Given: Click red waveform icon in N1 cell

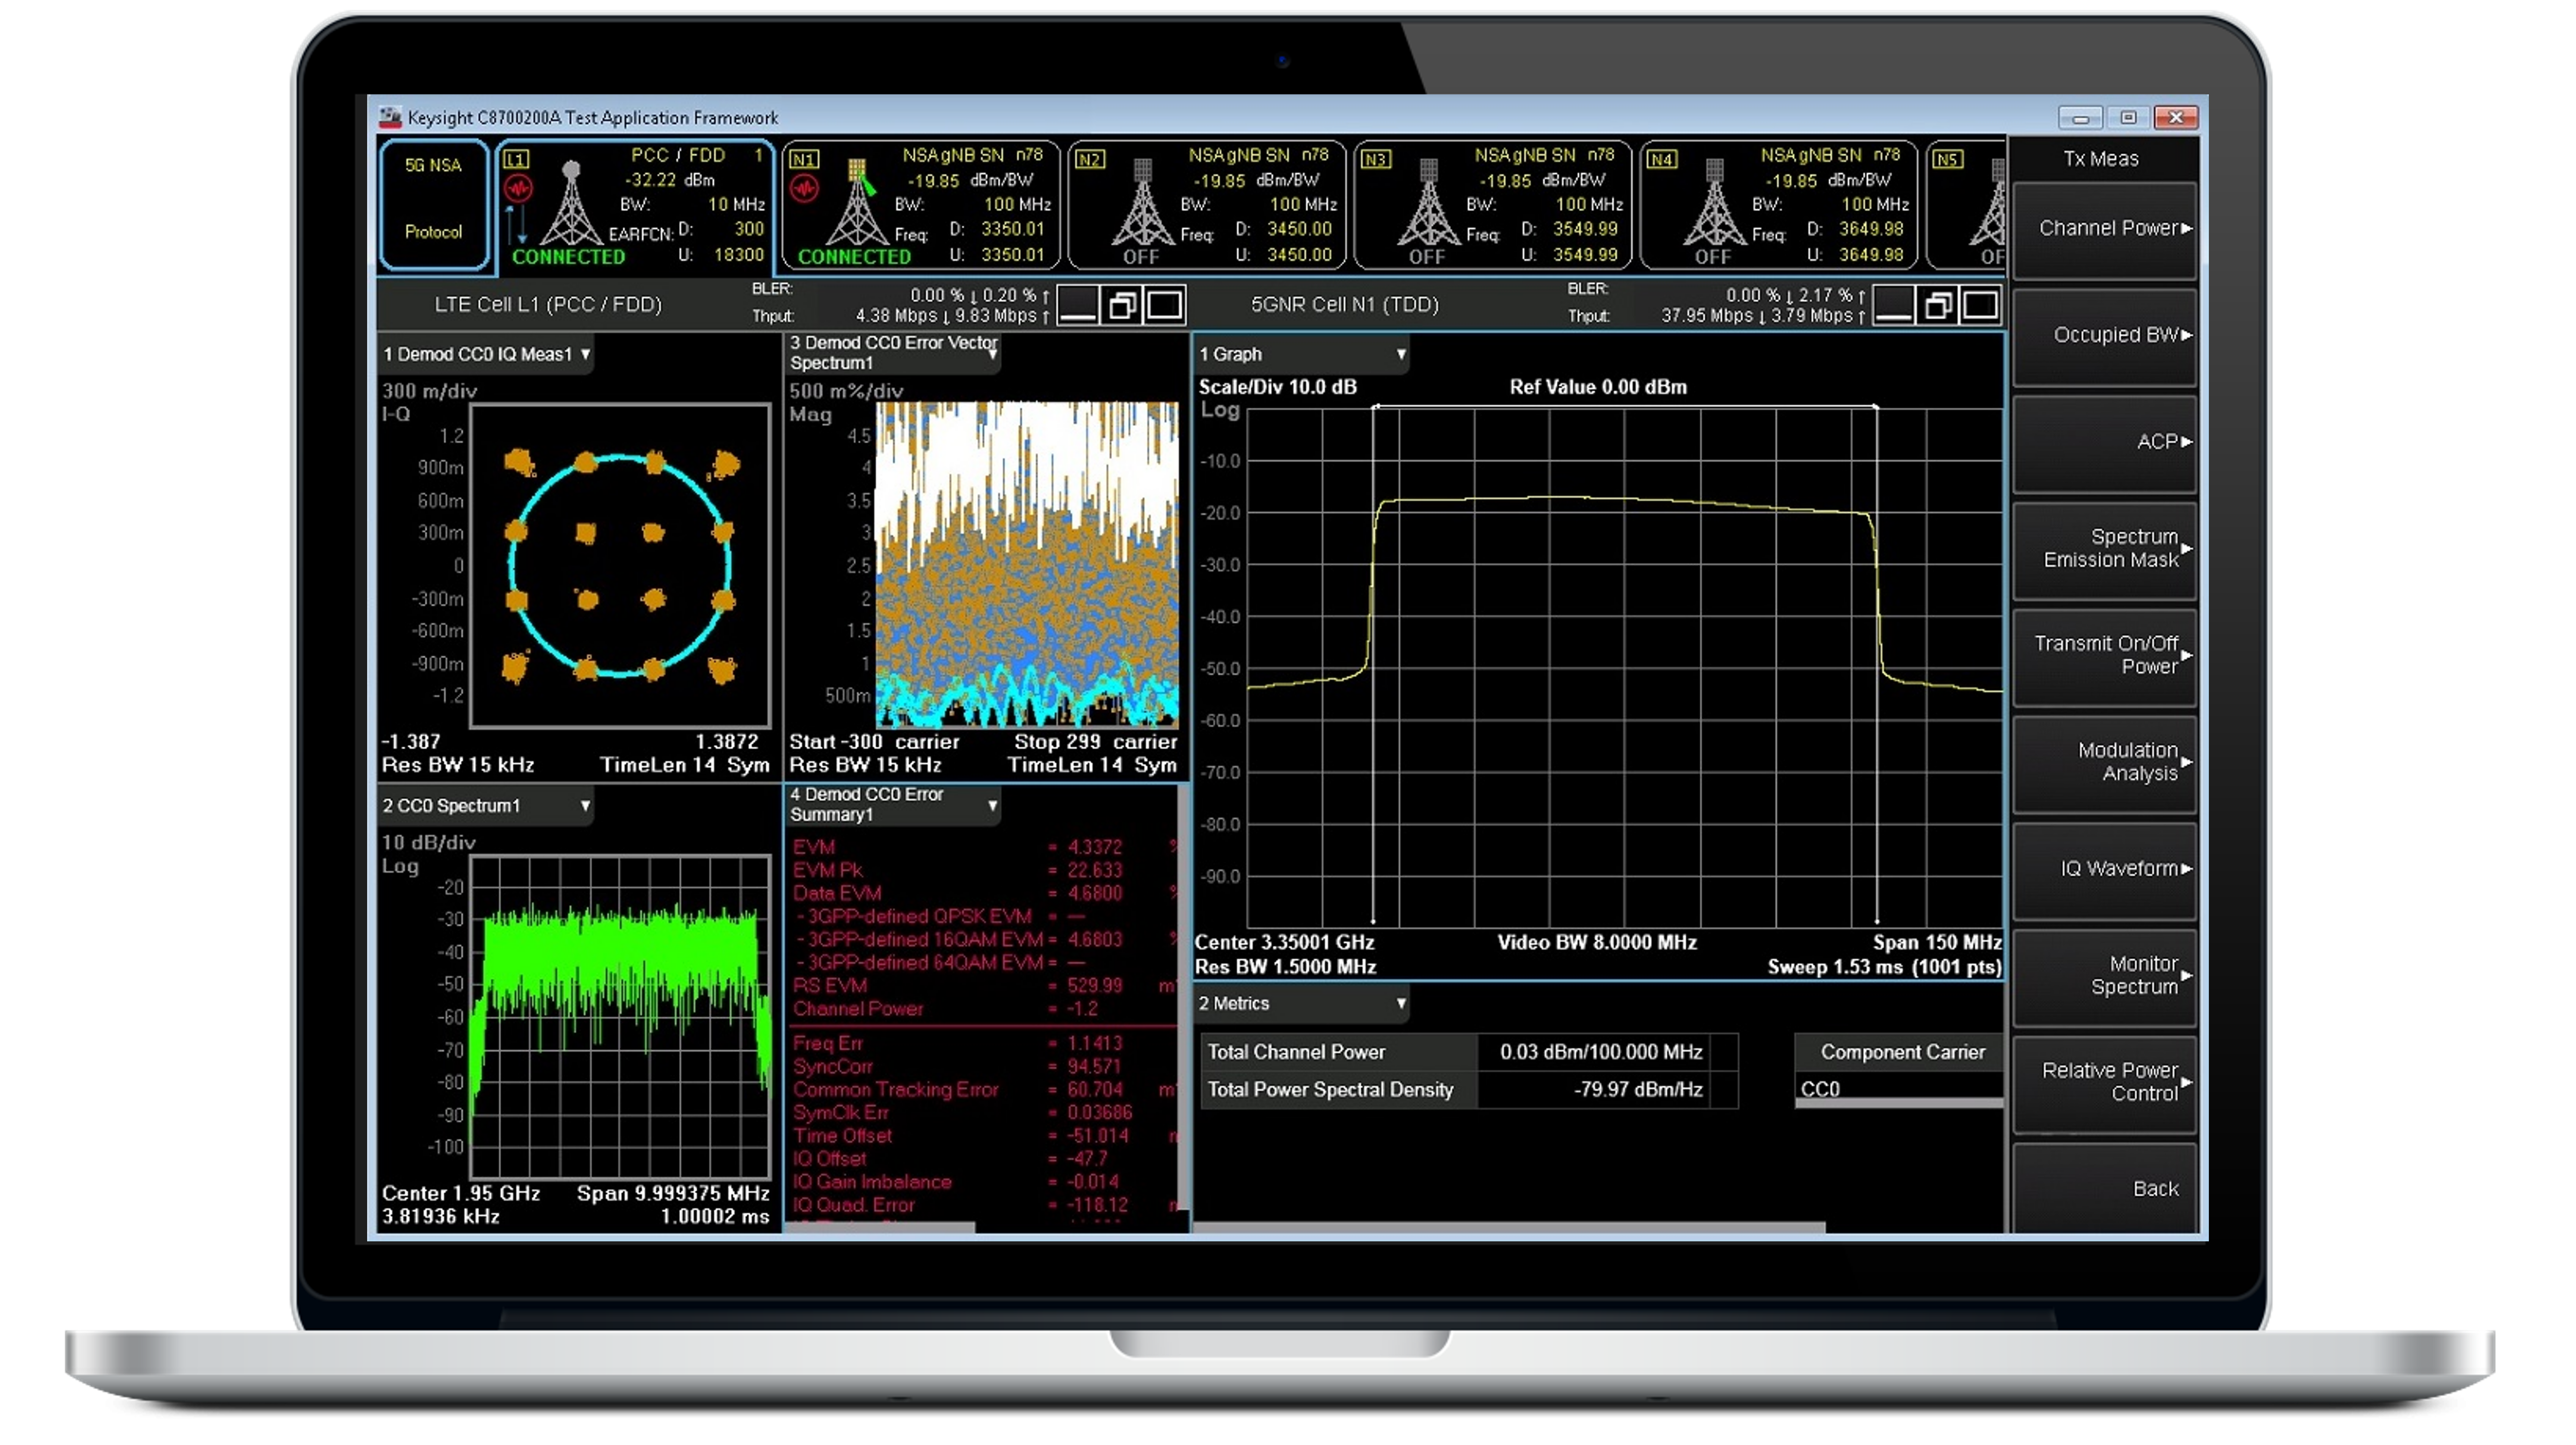Looking at the screenshot, I should [x=804, y=188].
